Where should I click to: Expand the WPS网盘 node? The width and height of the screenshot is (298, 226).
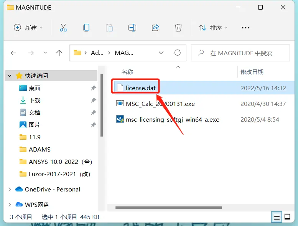pyautogui.click(x=10, y=205)
